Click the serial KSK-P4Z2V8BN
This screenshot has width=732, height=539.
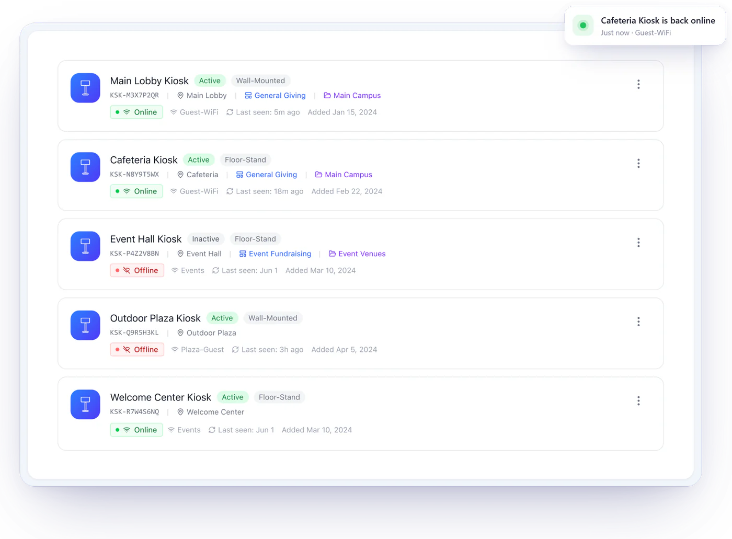pos(134,254)
